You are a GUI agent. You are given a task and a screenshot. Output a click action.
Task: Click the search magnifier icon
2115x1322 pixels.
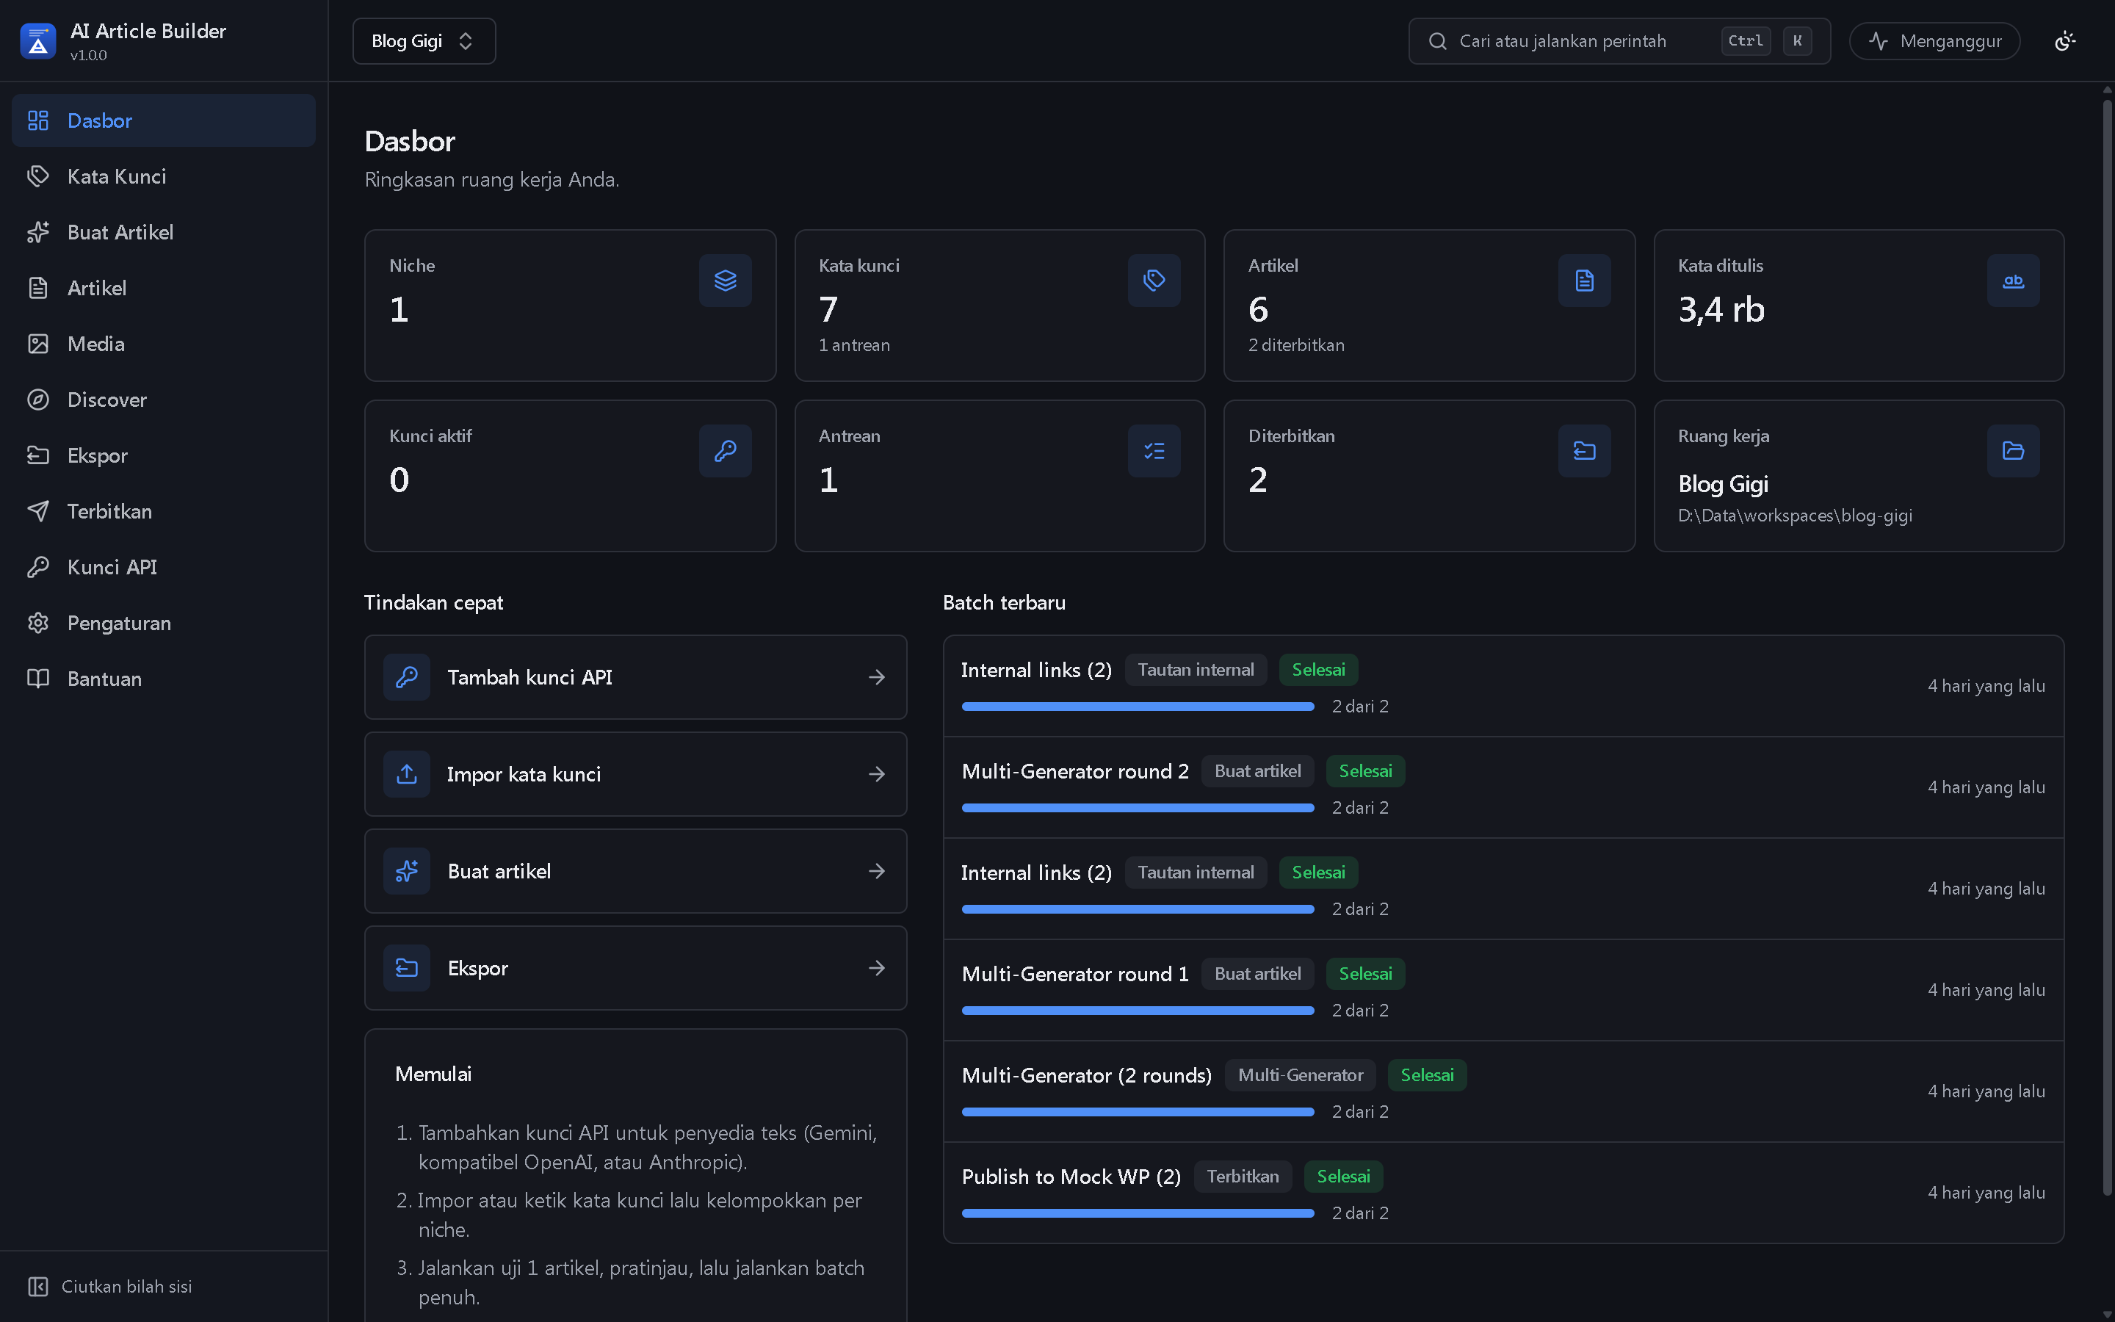click(1438, 41)
